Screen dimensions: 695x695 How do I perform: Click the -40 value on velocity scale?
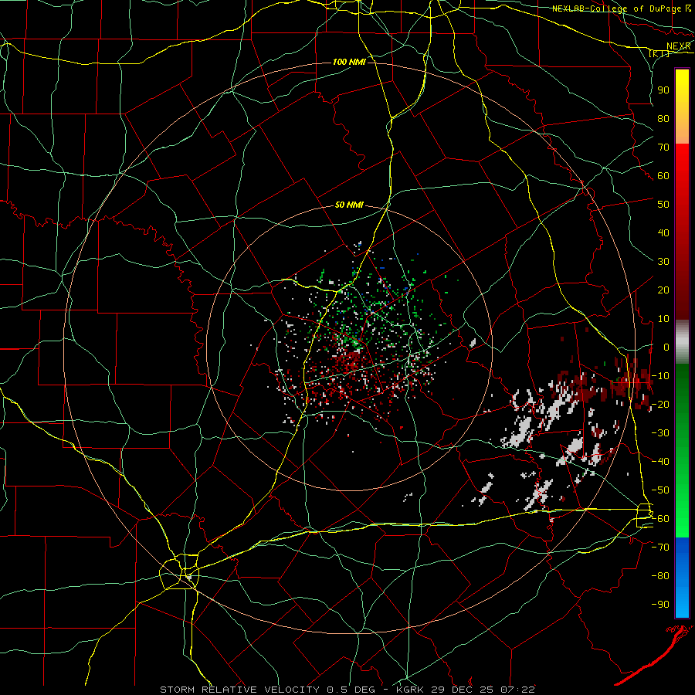click(x=661, y=462)
